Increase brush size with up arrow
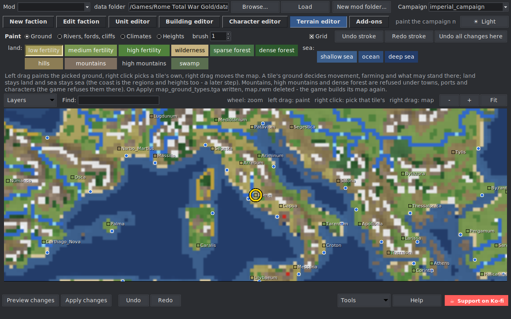This screenshot has width=511, height=319. point(228,34)
